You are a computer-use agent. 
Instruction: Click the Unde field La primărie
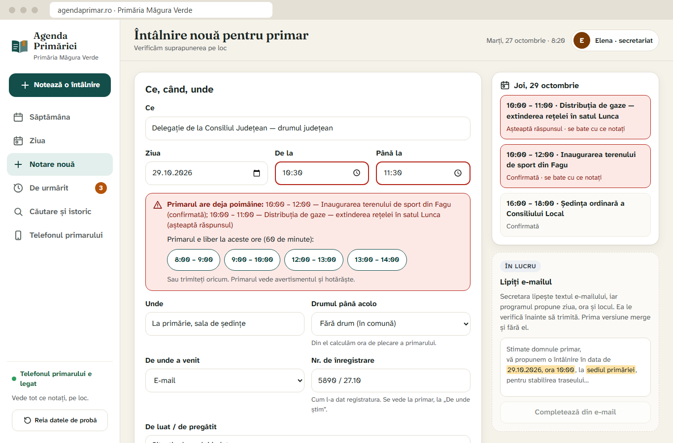[x=225, y=324]
